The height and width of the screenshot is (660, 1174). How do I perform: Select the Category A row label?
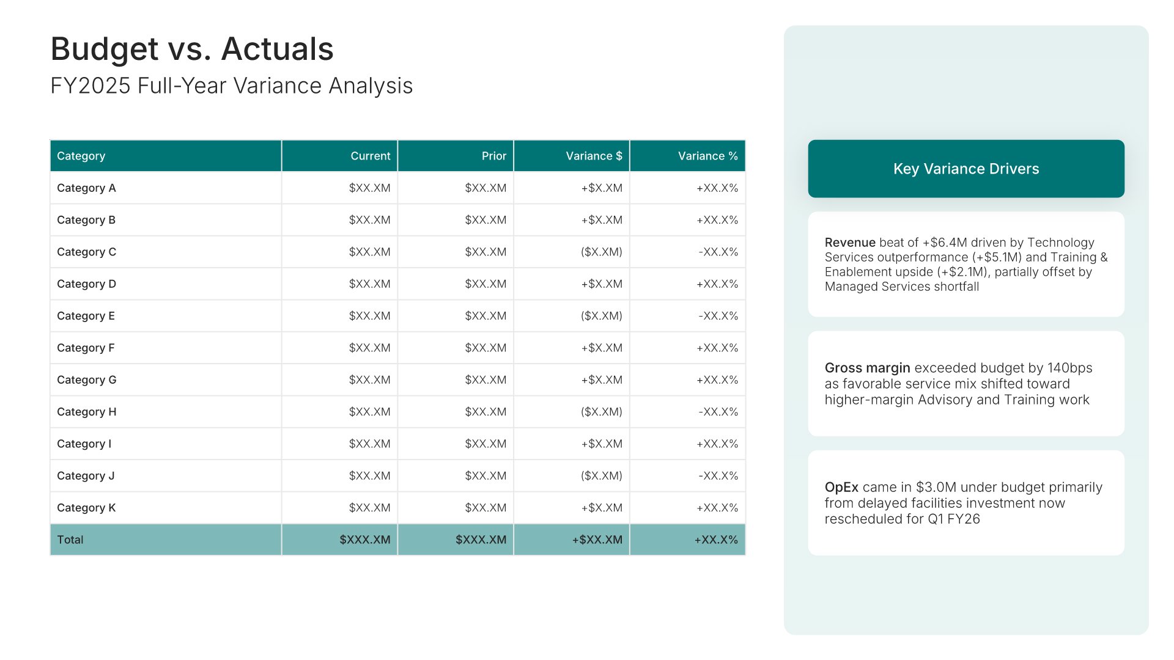tap(86, 188)
